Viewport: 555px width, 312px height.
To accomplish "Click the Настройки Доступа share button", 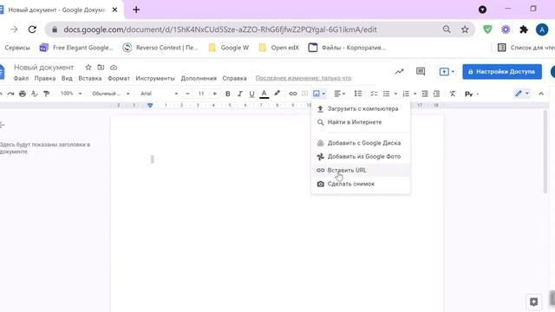I will pyautogui.click(x=502, y=71).
